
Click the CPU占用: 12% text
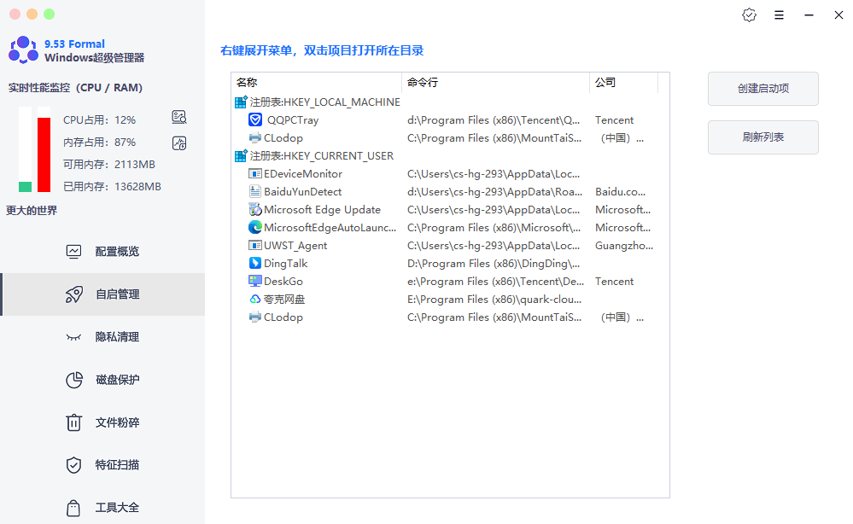pyautogui.click(x=99, y=119)
